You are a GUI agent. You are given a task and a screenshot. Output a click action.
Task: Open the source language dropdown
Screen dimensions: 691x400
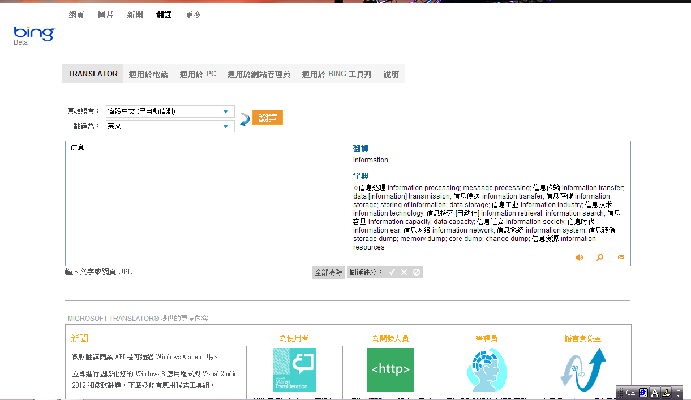(x=170, y=111)
